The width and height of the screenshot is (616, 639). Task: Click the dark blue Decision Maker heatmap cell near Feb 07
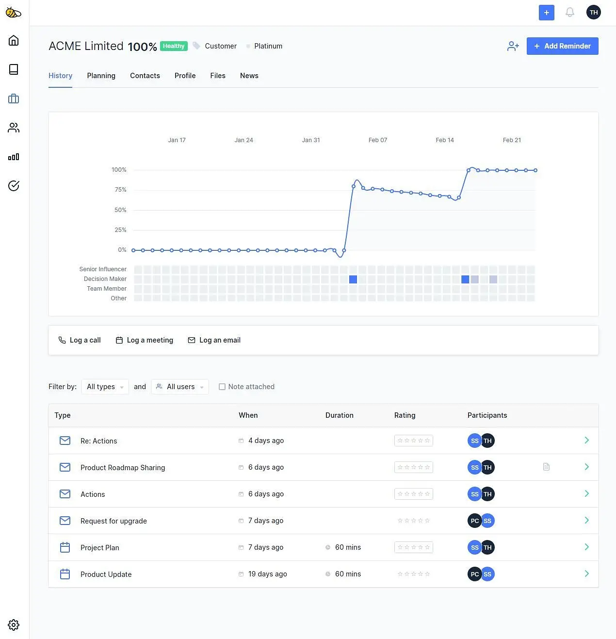coord(353,279)
